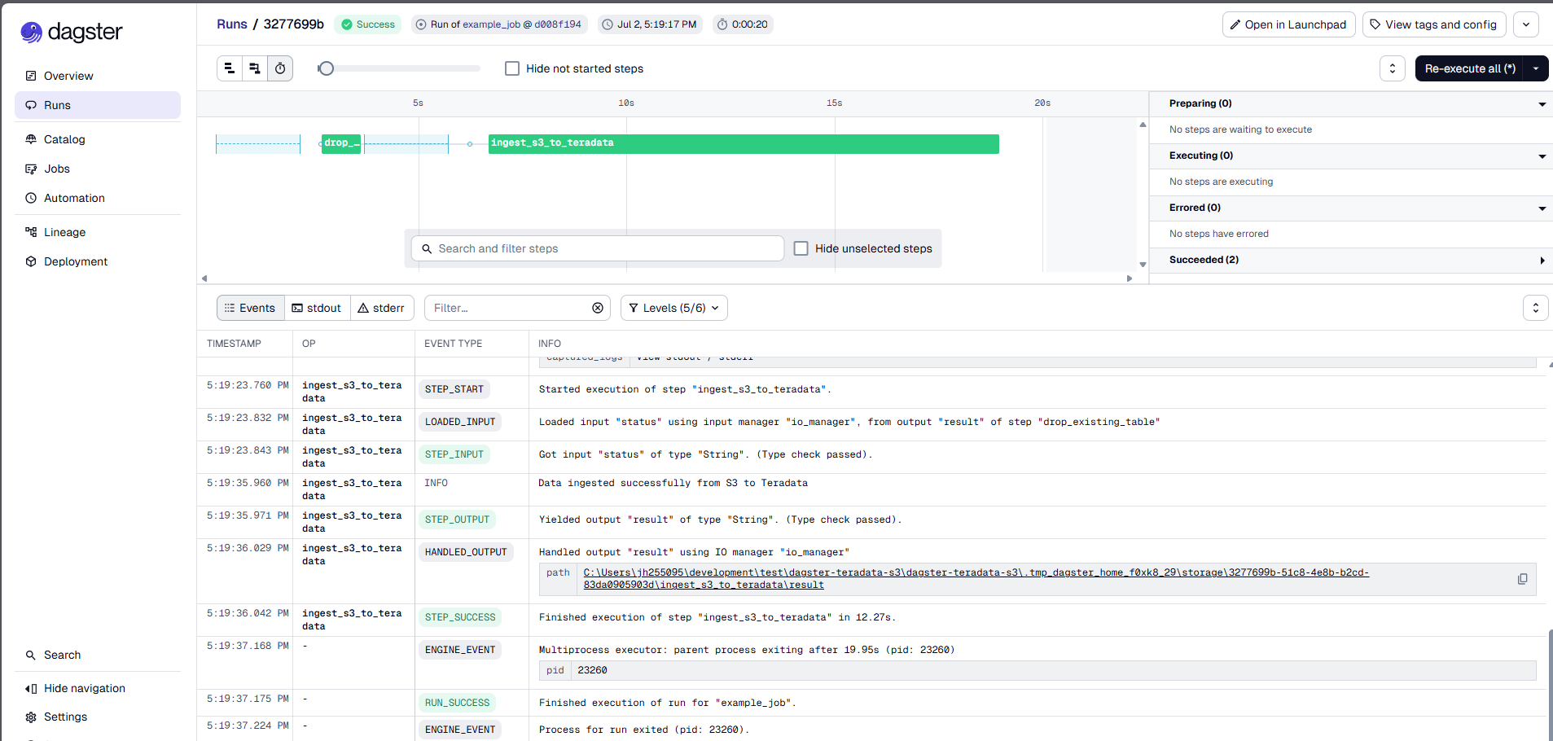Viewport: 1553px width, 741px height.
Task: Enable Hide not started steps
Action: [x=512, y=68]
